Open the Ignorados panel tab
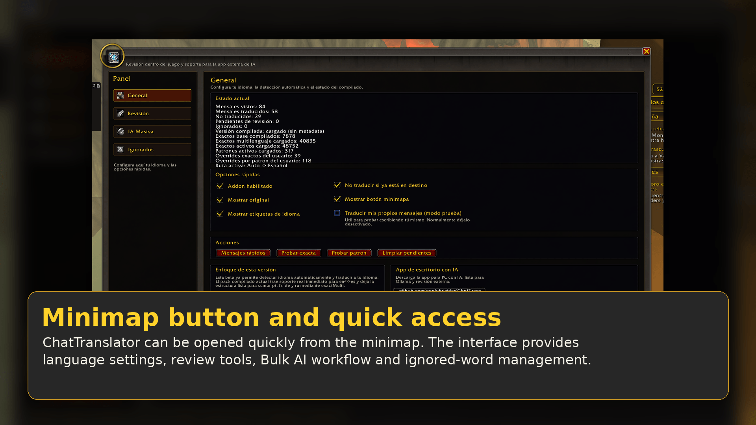The width and height of the screenshot is (756, 425). 152,150
